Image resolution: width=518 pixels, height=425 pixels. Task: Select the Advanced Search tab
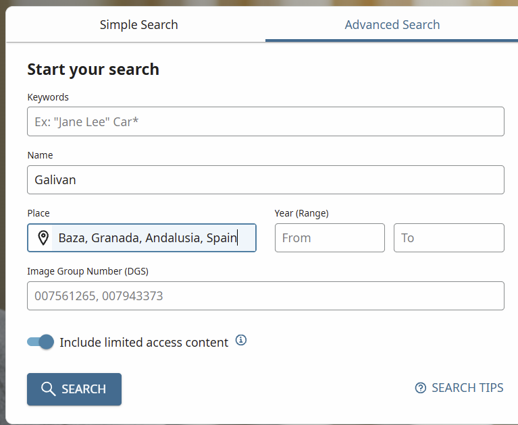click(x=392, y=25)
